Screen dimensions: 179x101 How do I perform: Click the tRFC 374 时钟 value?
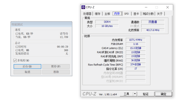[x=136, y=64]
